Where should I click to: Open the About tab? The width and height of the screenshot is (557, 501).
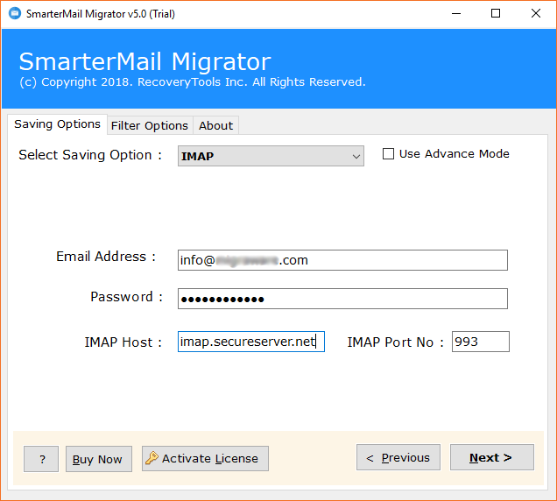click(x=215, y=126)
